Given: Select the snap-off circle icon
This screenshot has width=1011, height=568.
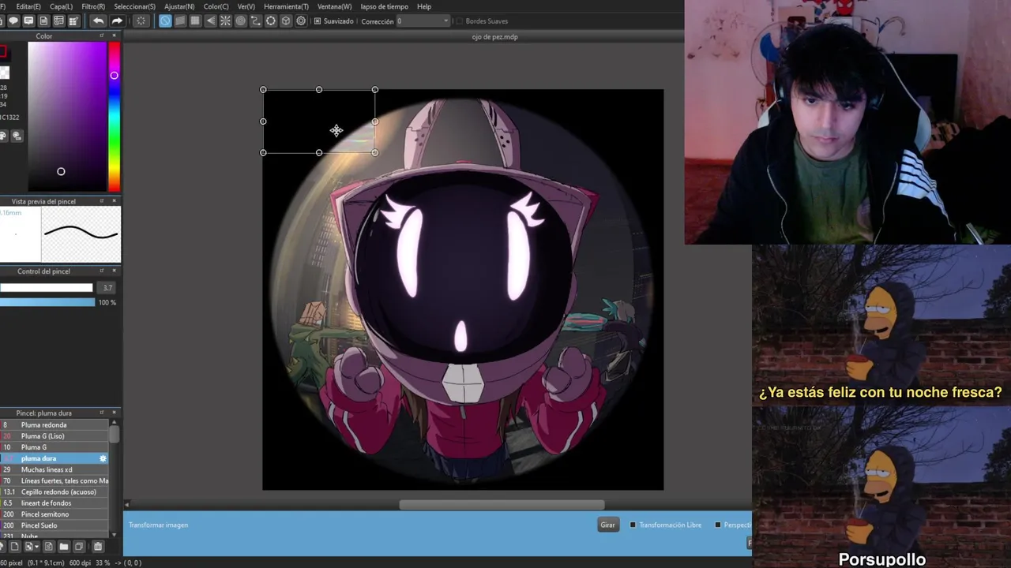Looking at the screenshot, I should click(x=165, y=21).
